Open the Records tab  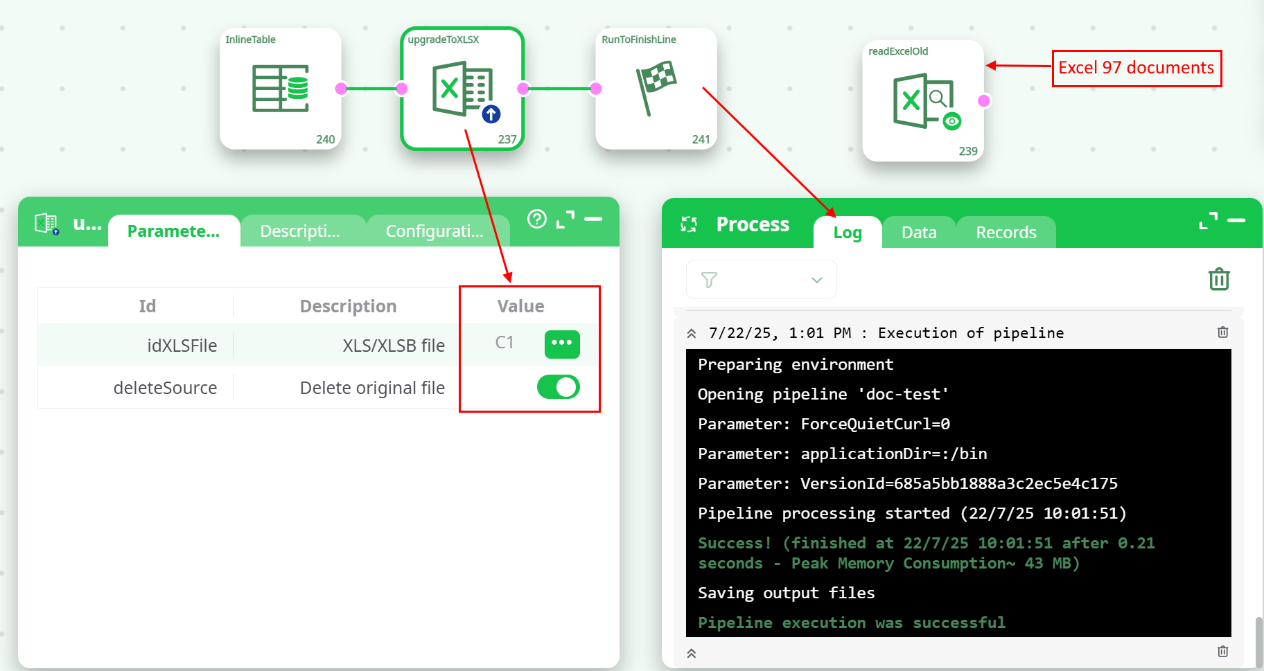click(x=1006, y=233)
